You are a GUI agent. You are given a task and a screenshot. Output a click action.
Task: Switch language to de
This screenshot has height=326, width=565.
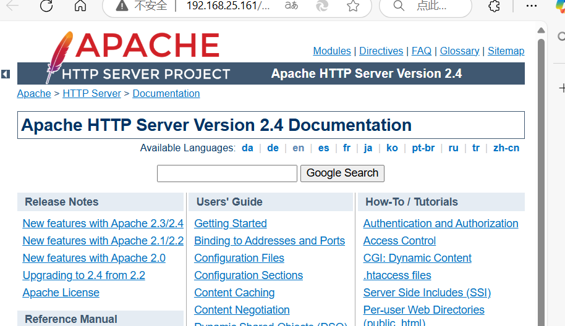(273, 148)
